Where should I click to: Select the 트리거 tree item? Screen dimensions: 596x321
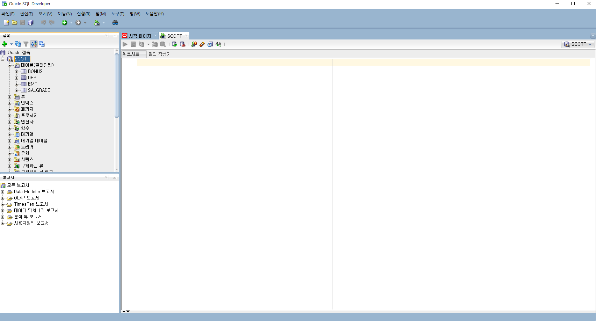pos(27,147)
